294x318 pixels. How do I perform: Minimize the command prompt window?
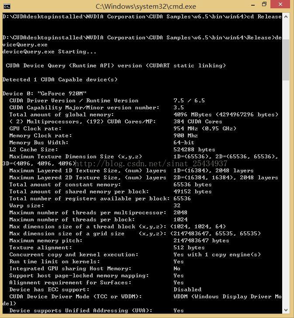[x=253, y=5]
